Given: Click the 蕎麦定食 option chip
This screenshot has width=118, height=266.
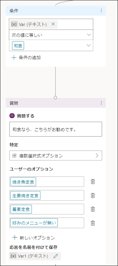Looking at the screenshot, I should (x=21, y=209).
